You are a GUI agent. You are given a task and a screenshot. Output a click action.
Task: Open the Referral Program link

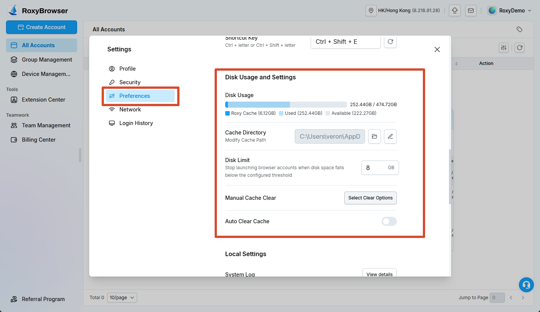coord(38,299)
